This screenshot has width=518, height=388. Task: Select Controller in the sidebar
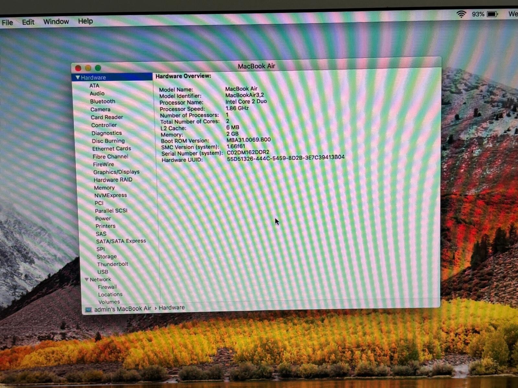click(104, 125)
